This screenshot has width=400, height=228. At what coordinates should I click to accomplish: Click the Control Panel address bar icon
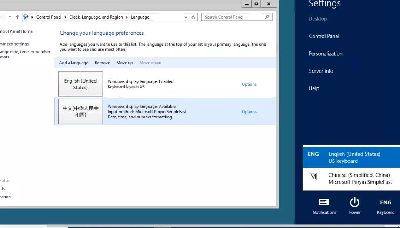26,17
